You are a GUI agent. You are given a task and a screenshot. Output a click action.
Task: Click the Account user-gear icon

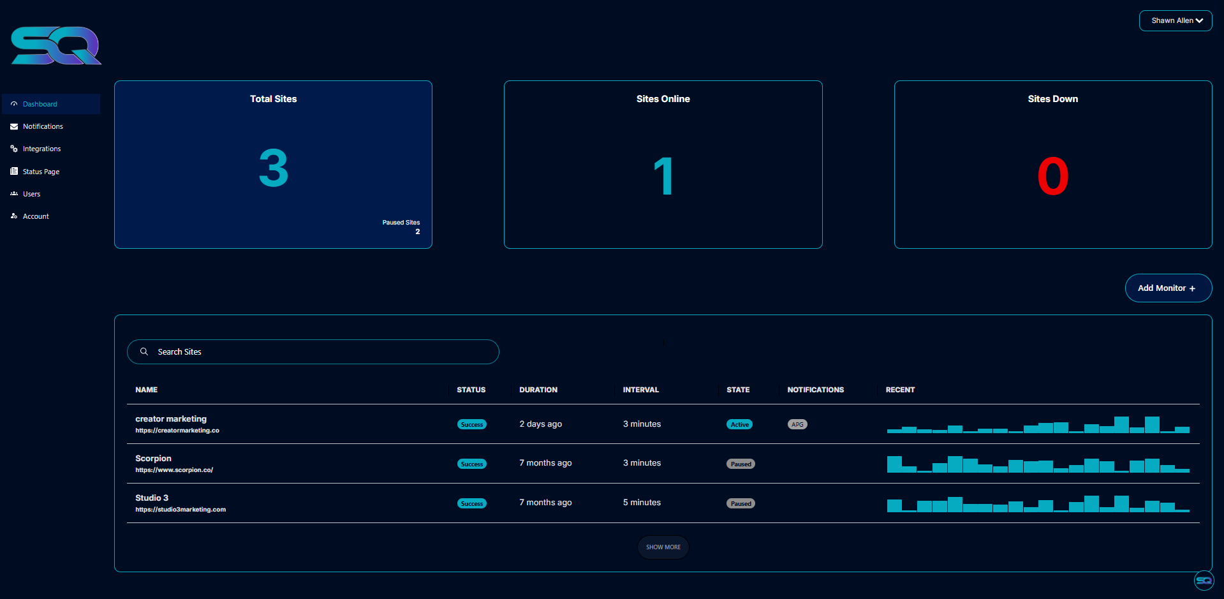(x=14, y=216)
